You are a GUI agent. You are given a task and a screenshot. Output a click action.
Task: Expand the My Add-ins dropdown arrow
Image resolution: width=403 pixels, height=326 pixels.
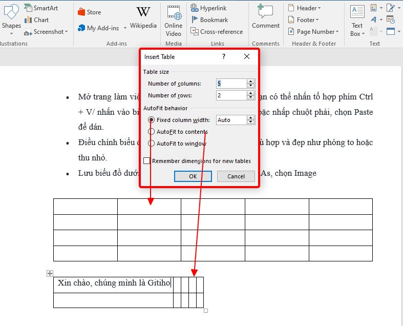pyautogui.click(x=125, y=28)
